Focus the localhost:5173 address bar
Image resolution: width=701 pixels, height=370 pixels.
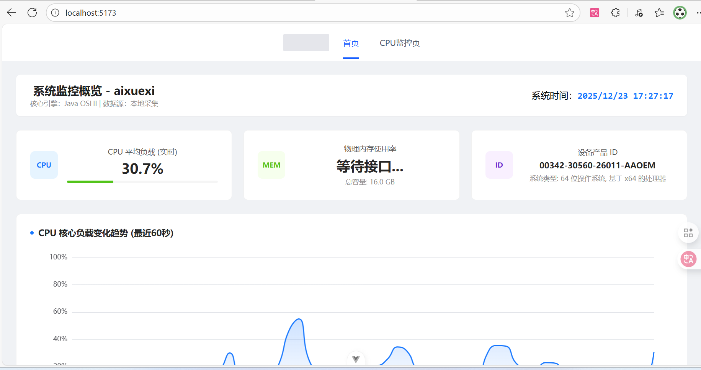(313, 13)
